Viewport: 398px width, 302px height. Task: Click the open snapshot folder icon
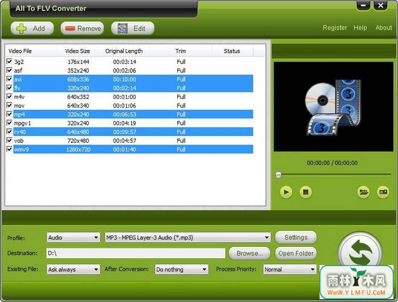click(363, 192)
